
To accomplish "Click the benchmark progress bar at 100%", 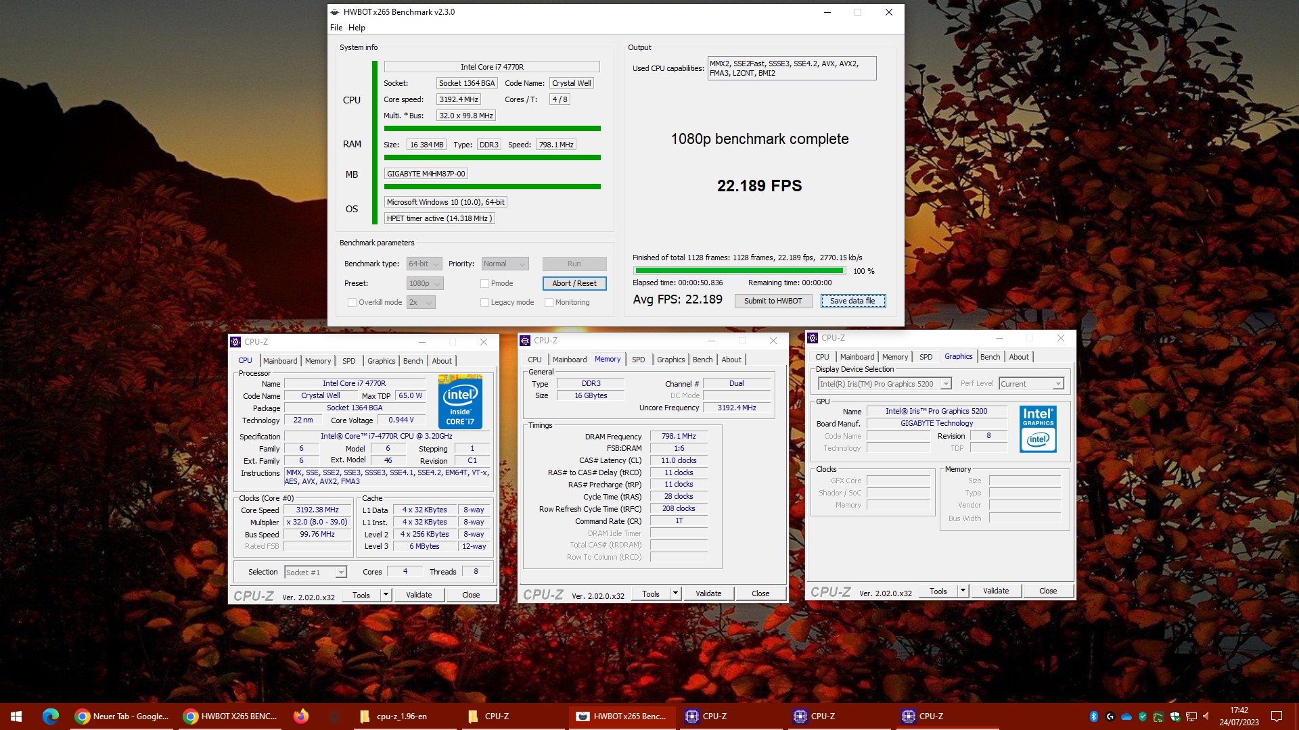I will (x=739, y=271).
